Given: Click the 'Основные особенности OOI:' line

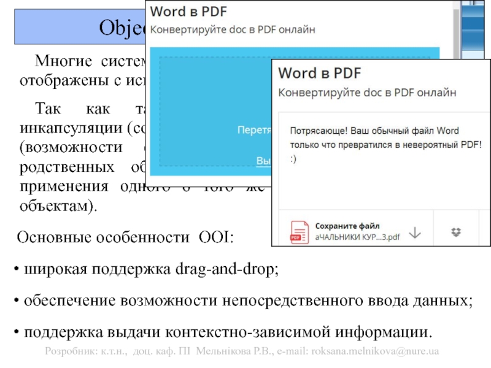Looking at the screenshot, I should (x=125, y=237).
